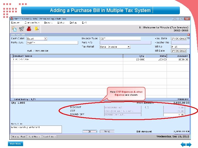Open the Master menu
Image resolution: width=198 pixels, height=148 pixels.
15,22
